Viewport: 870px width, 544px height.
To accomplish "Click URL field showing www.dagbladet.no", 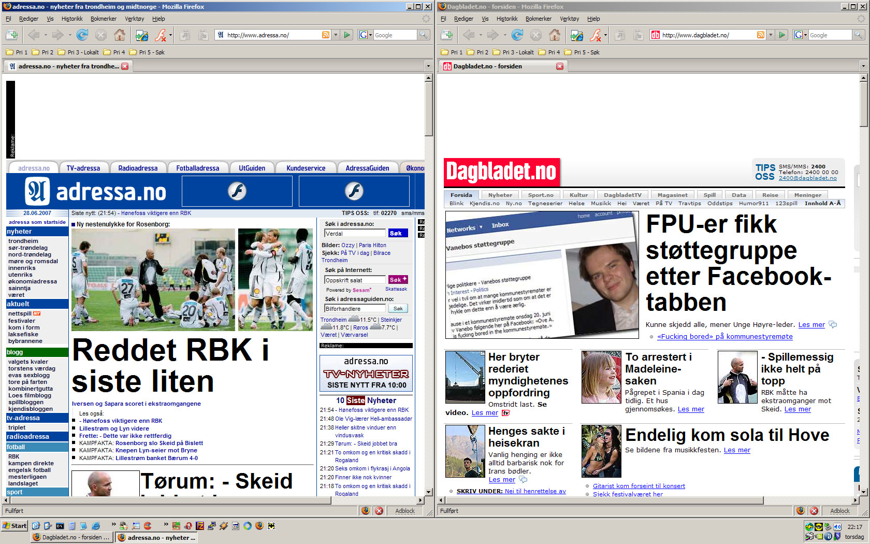I will point(708,35).
